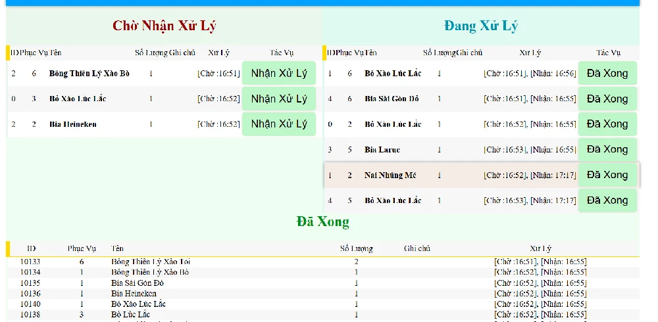Select the [Chờ :16:51] time of Bông Thiên Lý Xào Bò
Screen dimensions: 658x322
pos(218,74)
